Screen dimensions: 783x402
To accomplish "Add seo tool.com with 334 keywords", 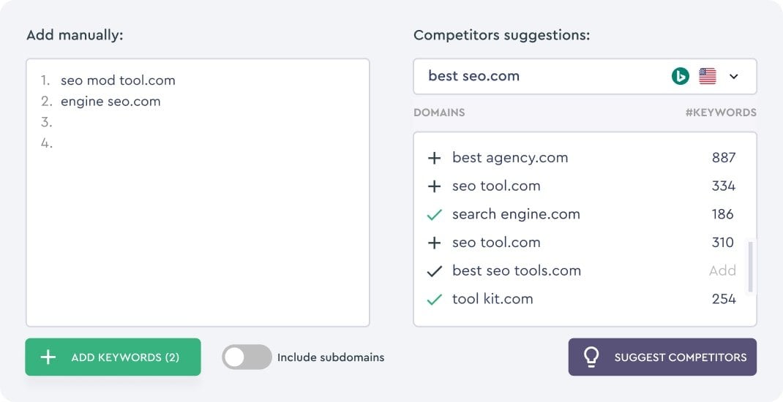I will (435, 186).
